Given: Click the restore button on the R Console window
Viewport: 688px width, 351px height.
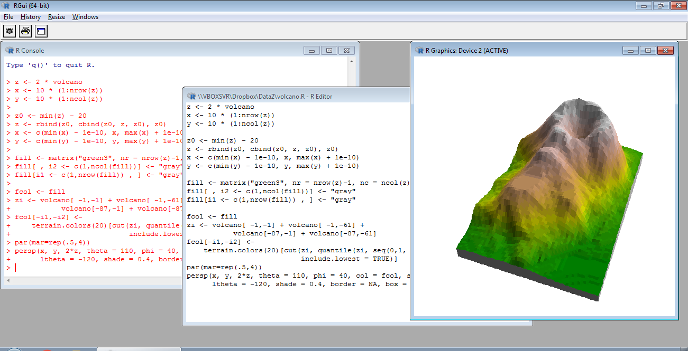Looking at the screenshot, I should (329, 50).
